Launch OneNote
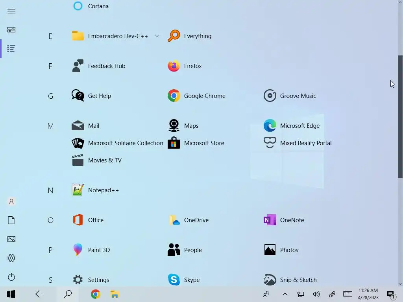Screen dimensions: 403x302 pos(284,220)
